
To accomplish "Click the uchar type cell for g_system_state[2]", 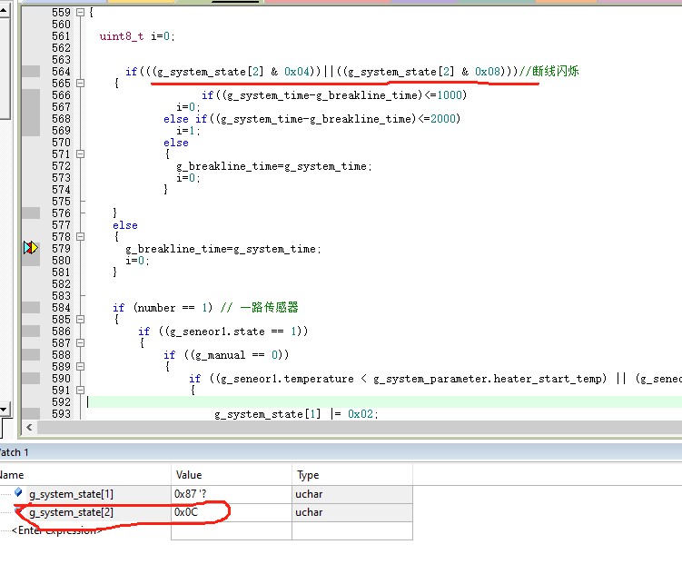I will pyautogui.click(x=352, y=512).
